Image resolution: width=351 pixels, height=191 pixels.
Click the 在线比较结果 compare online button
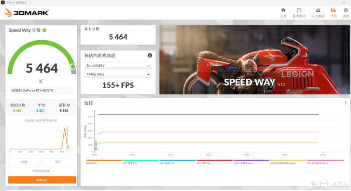point(41,171)
